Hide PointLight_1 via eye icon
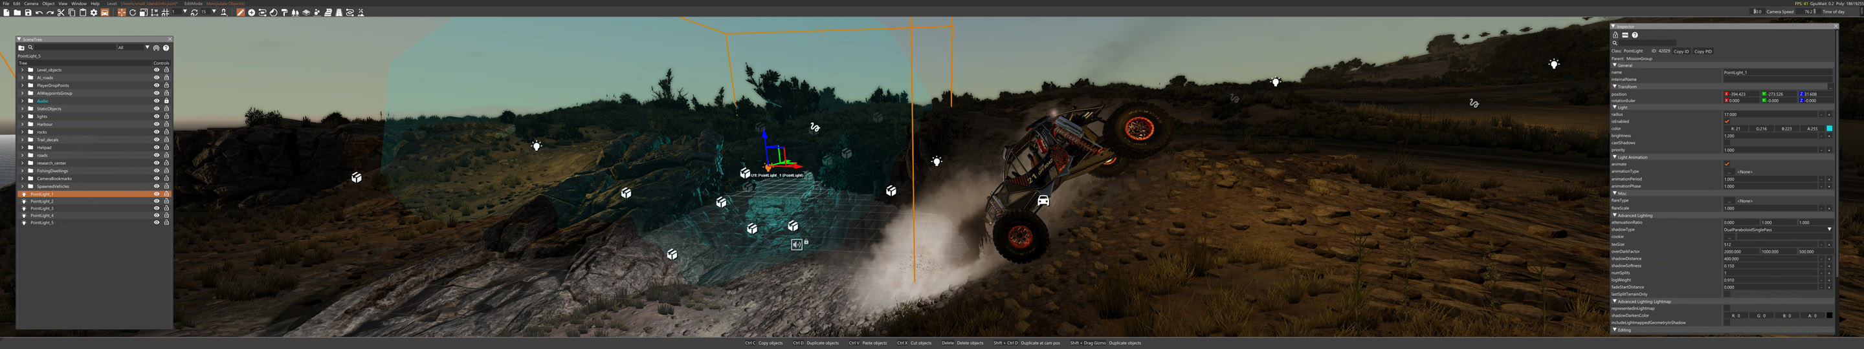Viewport: 1864px width, 349px height. click(x=157, y=195)
